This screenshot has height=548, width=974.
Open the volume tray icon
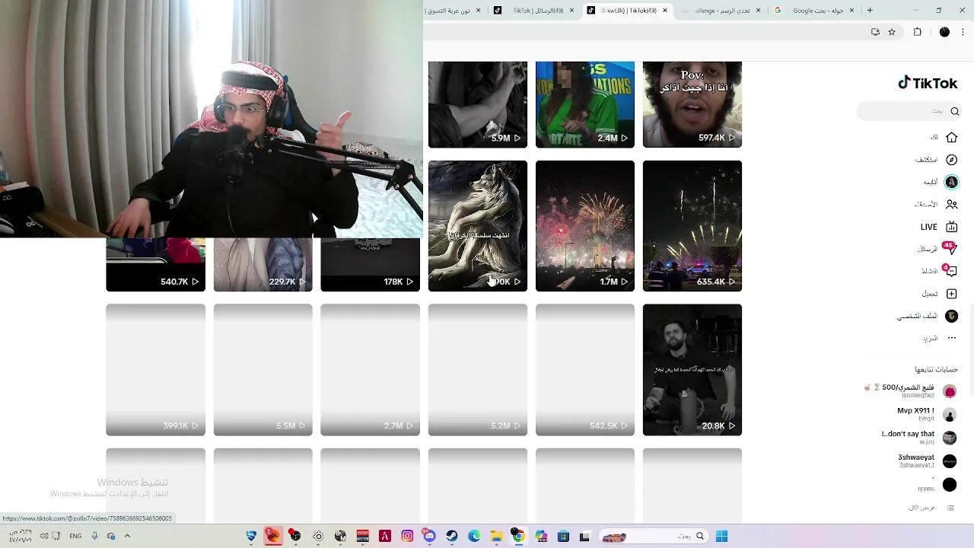(x=44, y=537)
